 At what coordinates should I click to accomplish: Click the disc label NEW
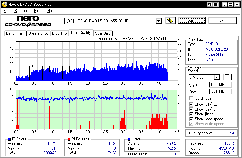[210, 60]
